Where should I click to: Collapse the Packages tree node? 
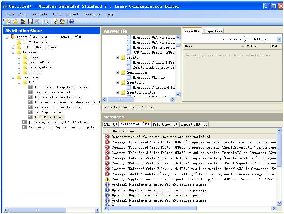pyautogui.click(x=13, y=52)
